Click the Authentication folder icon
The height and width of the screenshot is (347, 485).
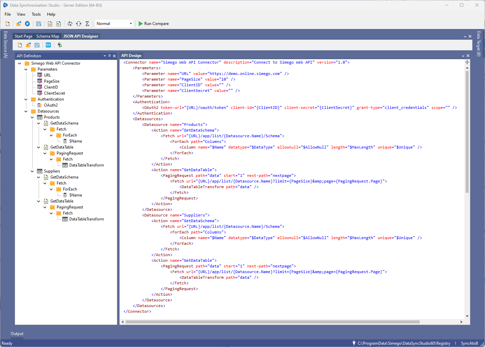(x=33, y=99)
